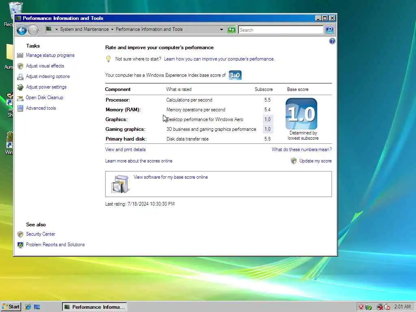Open the Start menu
This screenshot has width=416, height=312.
[x=11, y=307]
